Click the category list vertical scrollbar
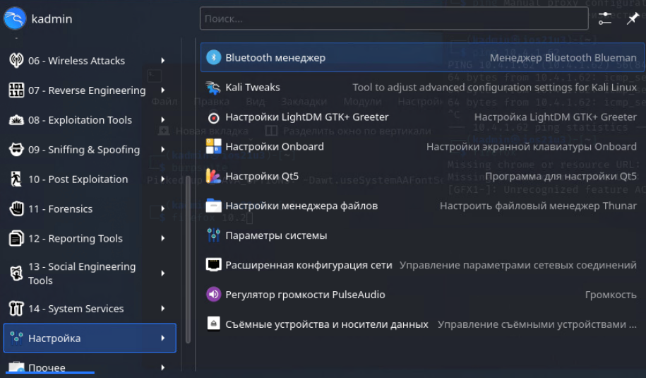The height and width of the screenshot is (378, 646). (x=187, y=254)
